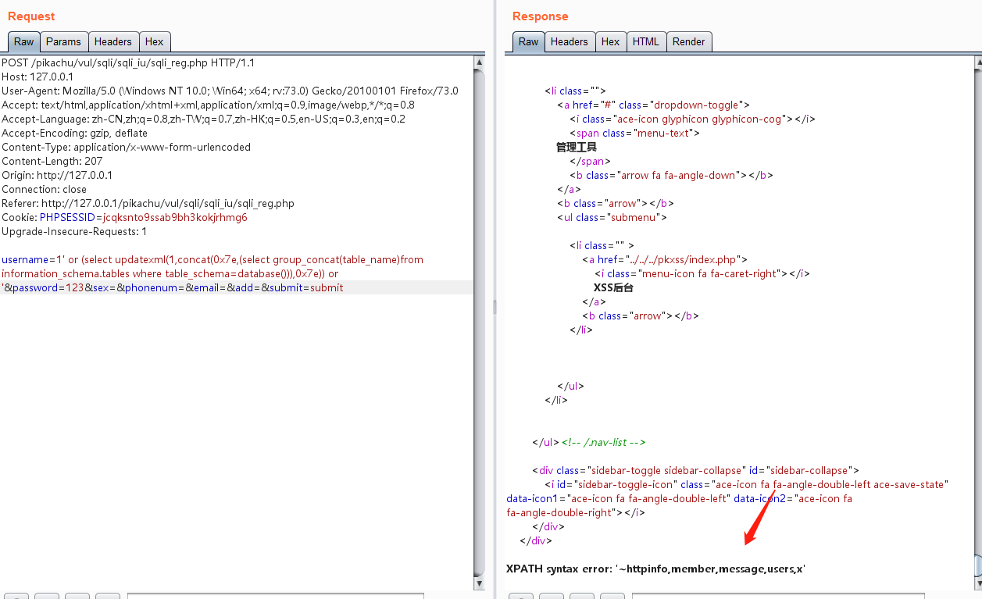Click the sidebar-toggle-icon tag line

tap(747, 484)
